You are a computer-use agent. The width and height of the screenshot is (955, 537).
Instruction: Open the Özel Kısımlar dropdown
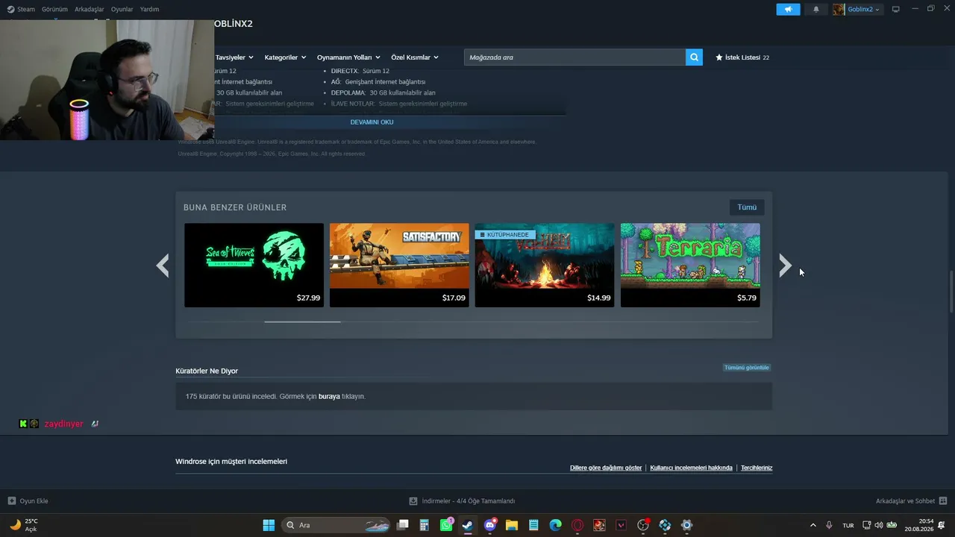point(415,57)
